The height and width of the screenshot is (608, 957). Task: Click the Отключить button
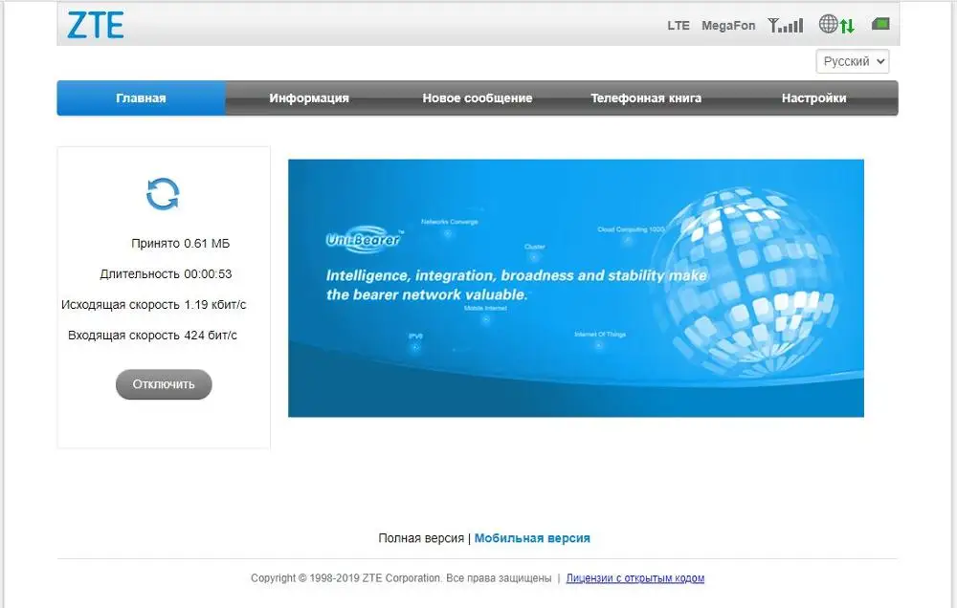pyautogui.click(x=164, y=384)
